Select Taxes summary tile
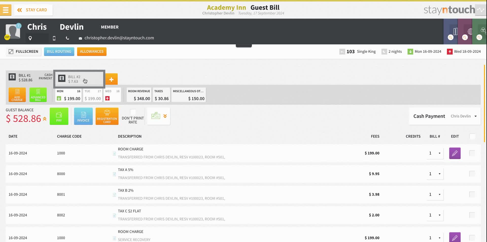 (x=162, y=95)
